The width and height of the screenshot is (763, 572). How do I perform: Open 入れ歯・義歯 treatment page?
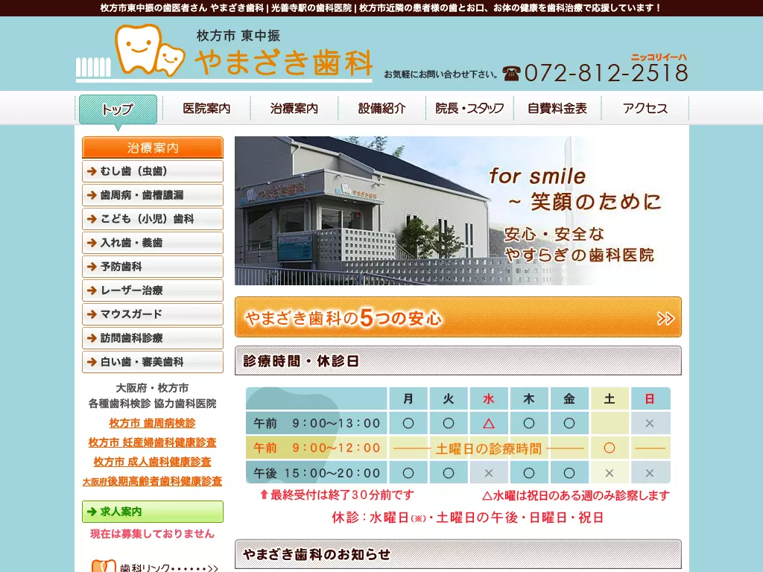pyautogui.click(x=153, y=243)
